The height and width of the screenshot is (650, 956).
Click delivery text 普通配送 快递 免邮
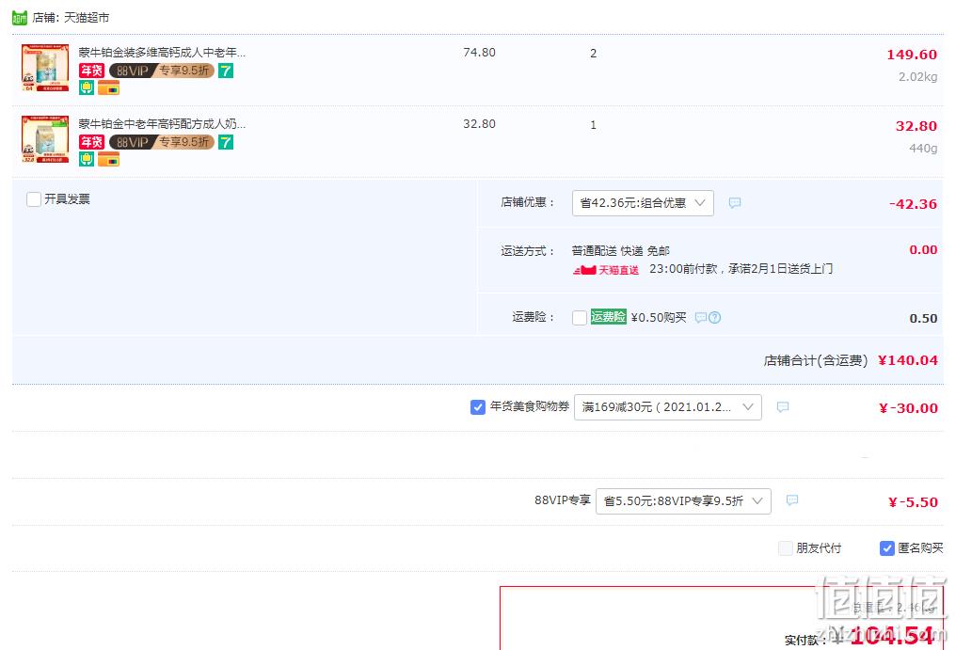(621, 250)
